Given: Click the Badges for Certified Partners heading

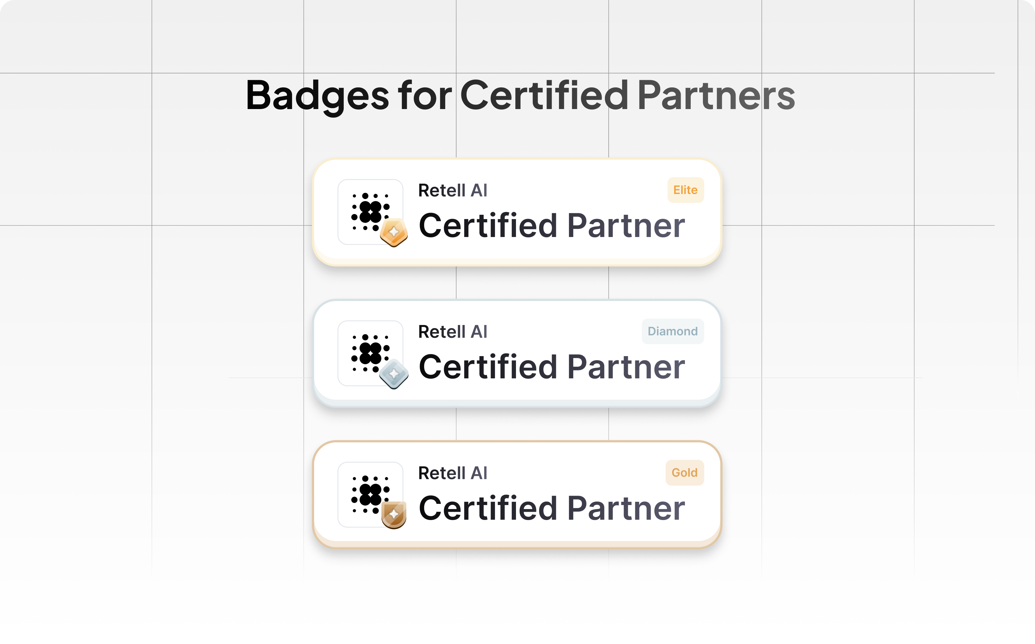Looking at the screenshot, I should 521,96.
